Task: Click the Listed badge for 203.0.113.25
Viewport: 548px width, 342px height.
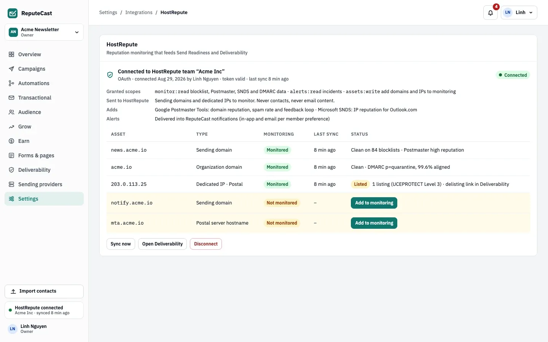Action: (x=360, y=184)
